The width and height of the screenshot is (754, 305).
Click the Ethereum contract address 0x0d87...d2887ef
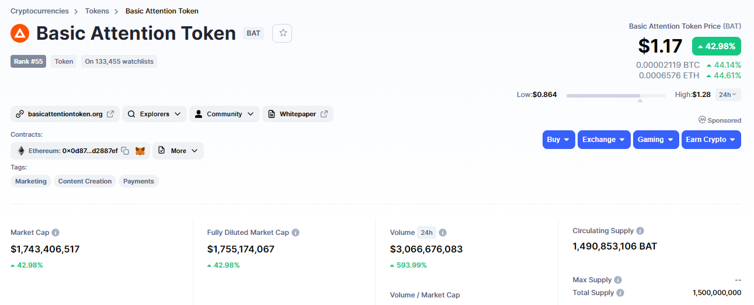pyautogui.click(x=90, y=151)
